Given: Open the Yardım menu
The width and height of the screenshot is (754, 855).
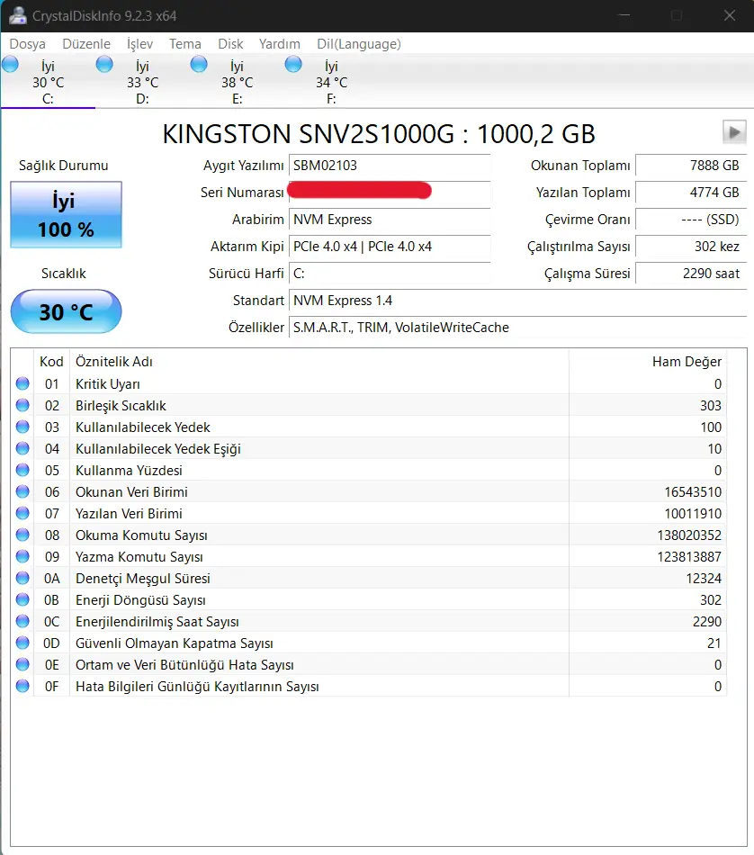Looking at the screenshot, I should pyautogui.click(x=279, y=43).
